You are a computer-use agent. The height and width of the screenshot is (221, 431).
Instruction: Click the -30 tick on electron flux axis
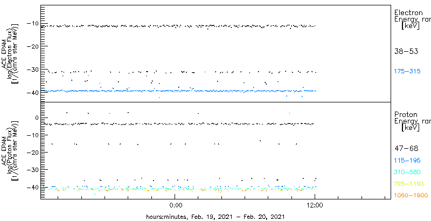[33, 70]
